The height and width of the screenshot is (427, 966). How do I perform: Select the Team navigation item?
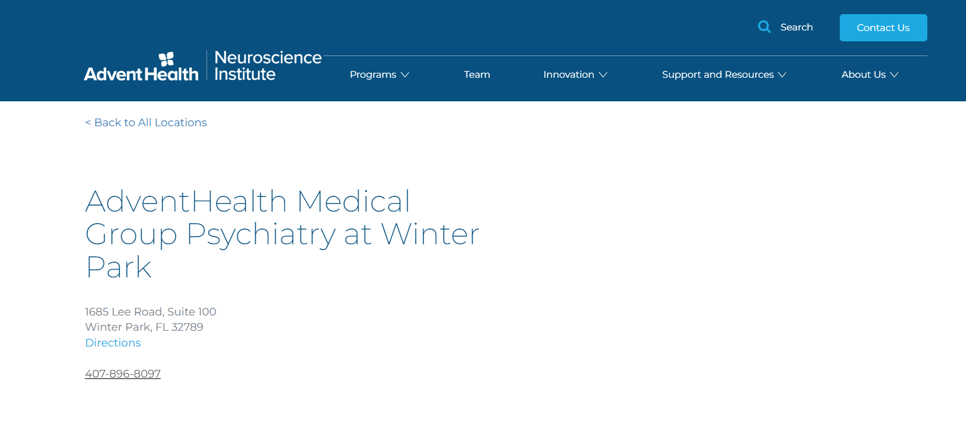(477, 75)
